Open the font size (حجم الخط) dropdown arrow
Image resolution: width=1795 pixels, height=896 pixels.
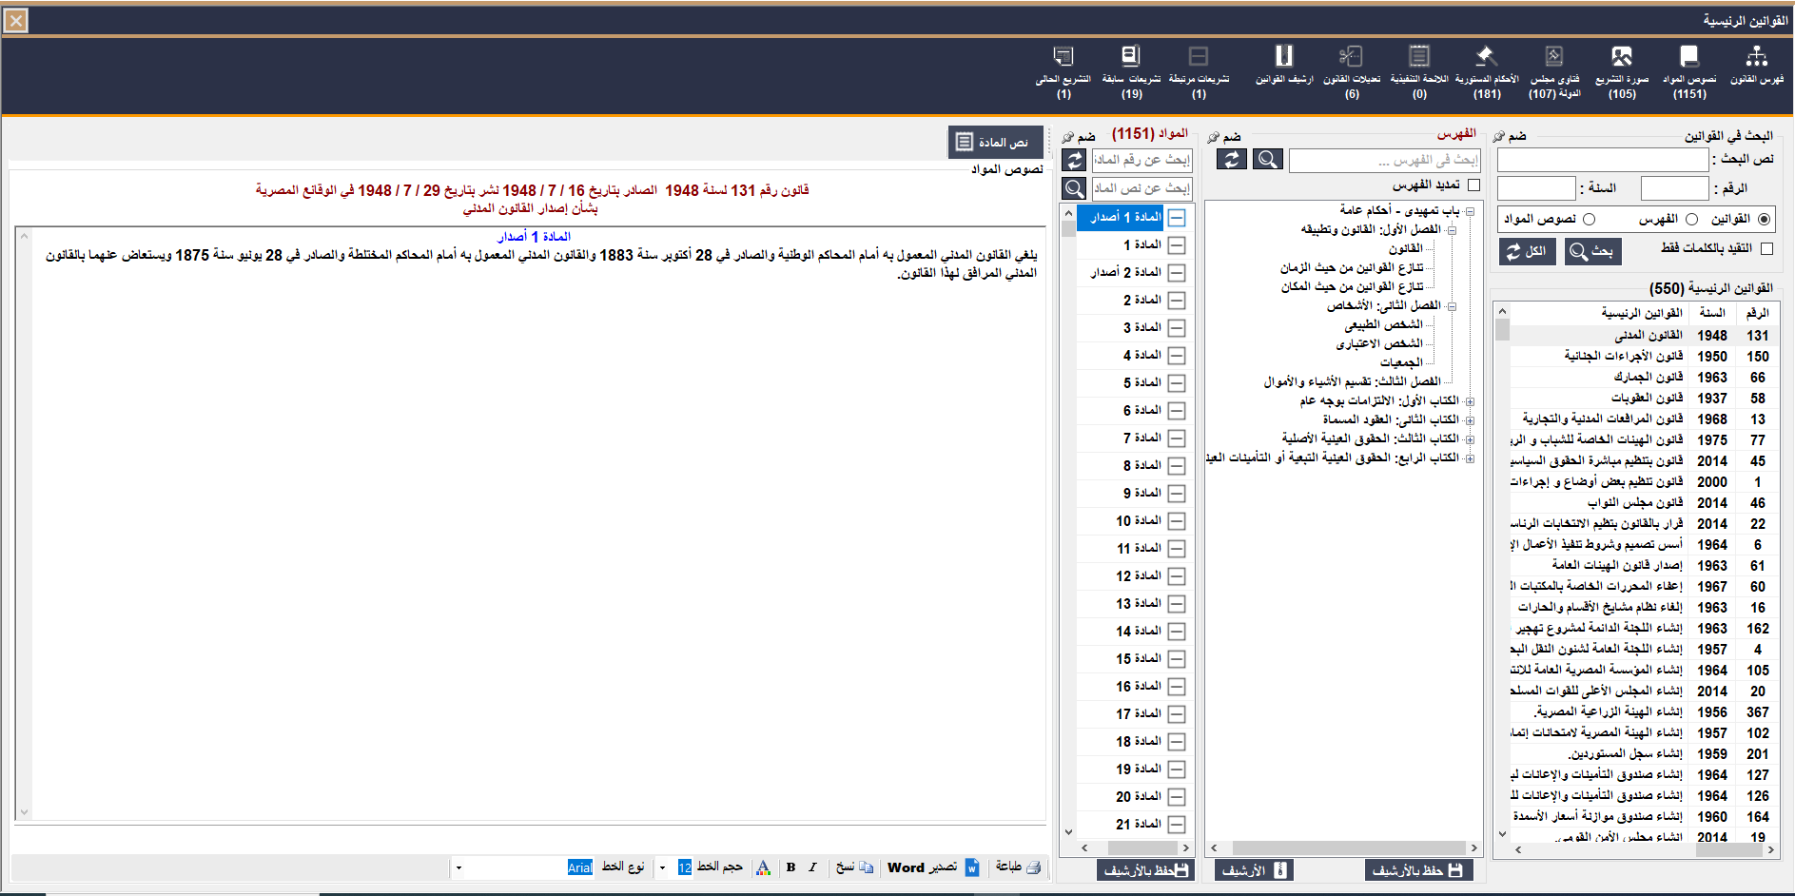663,867
